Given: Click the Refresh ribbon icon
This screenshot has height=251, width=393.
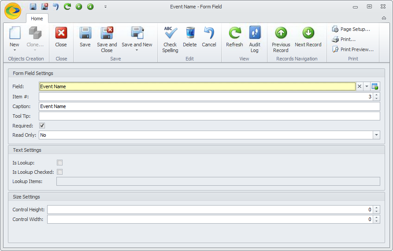Looking at the screenshot, I should (x=234, y=33).
